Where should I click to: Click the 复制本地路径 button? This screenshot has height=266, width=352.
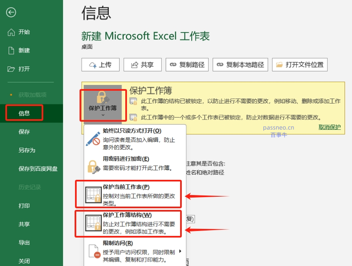point(240,65)
